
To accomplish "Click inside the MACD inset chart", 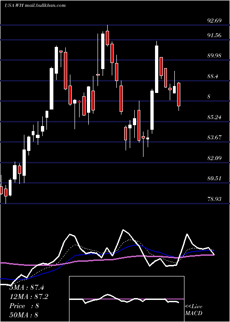I will (126, 299).
